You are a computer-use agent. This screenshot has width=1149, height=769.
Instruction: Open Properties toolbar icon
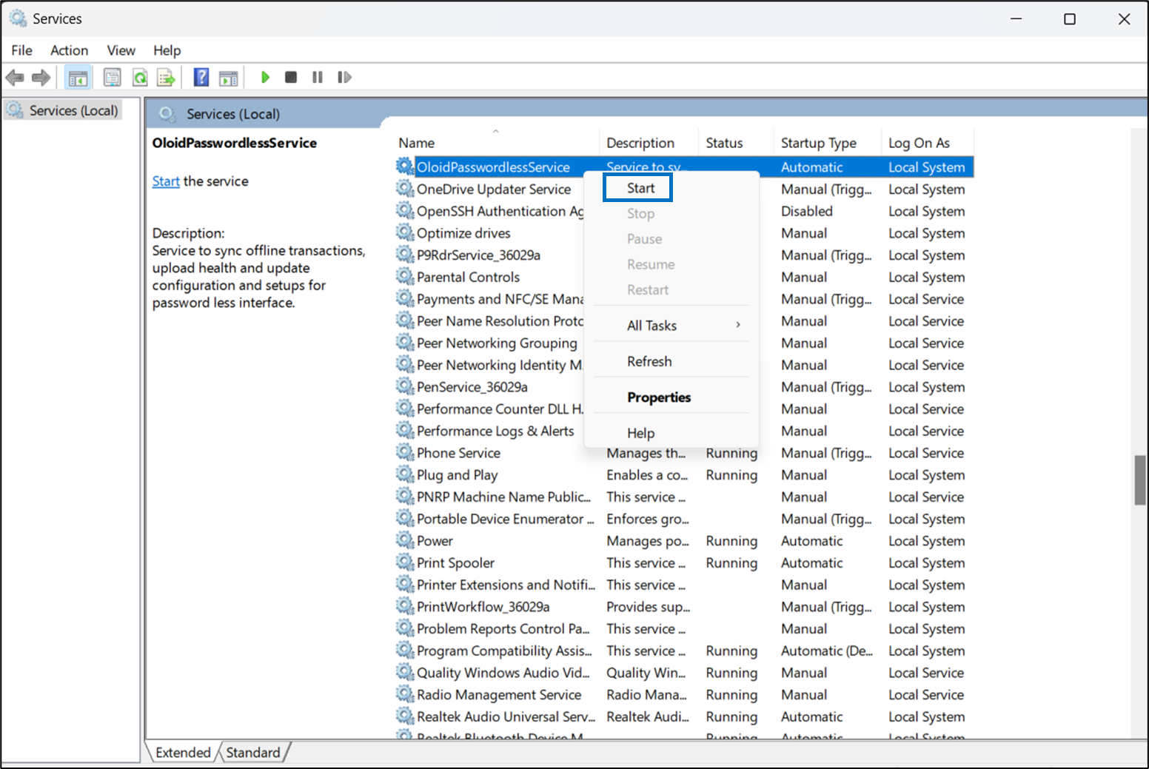113,77
